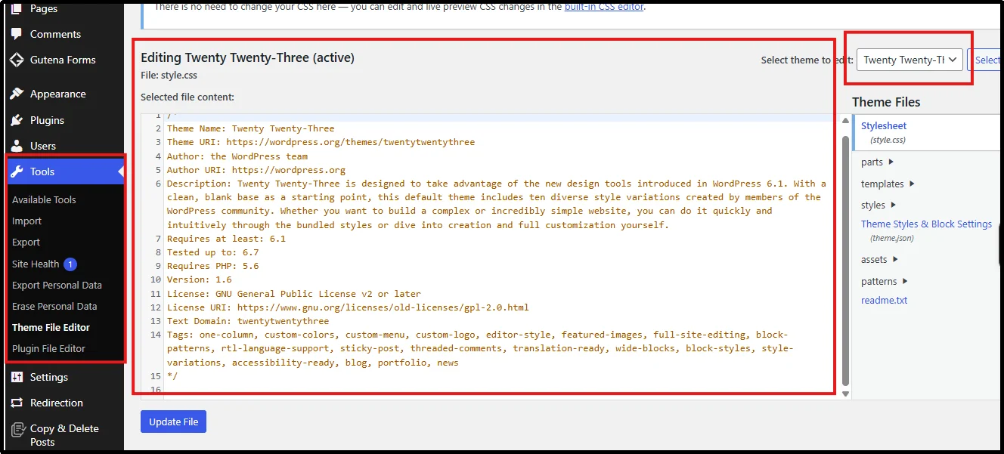Expand the parts folder

877,162
